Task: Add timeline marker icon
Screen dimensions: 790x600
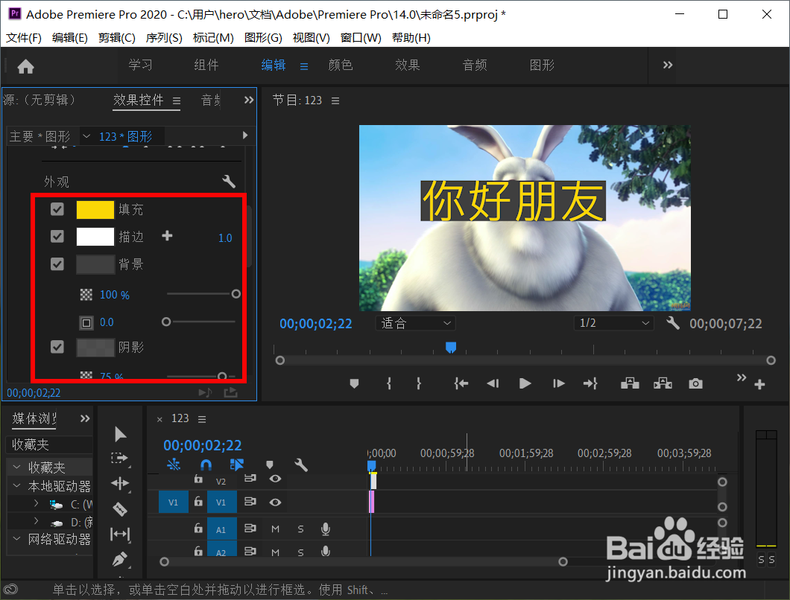Action: point(270,465)
